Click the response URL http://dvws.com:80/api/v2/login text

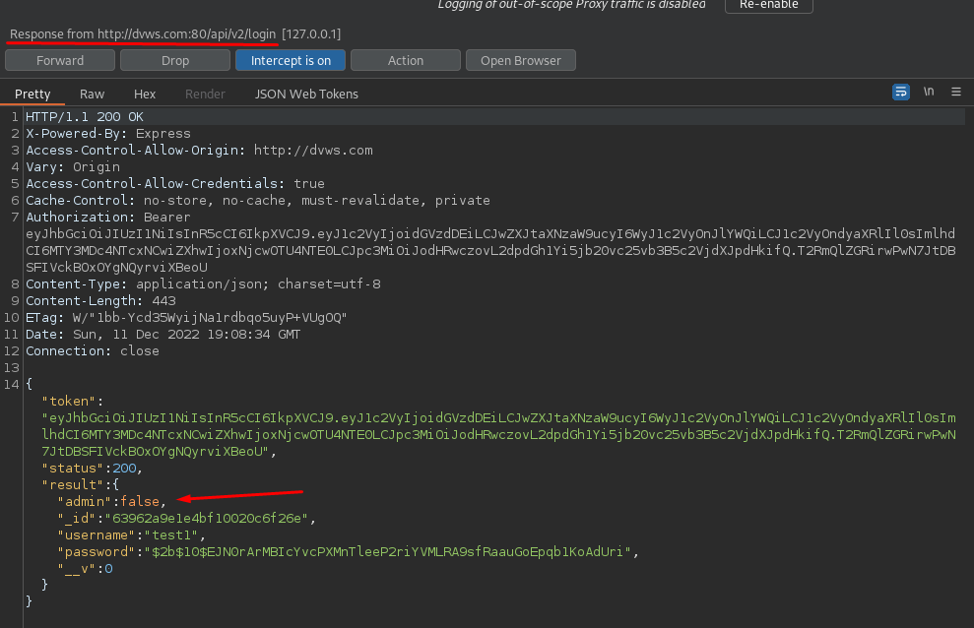186,34
